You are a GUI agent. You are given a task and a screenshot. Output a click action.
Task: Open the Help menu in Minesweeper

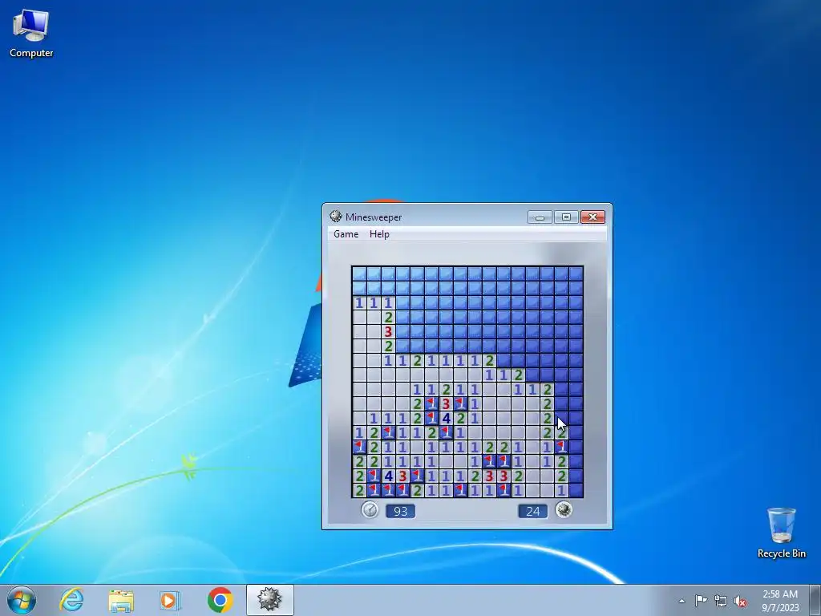pyautogui.click(x=379, y=234)
